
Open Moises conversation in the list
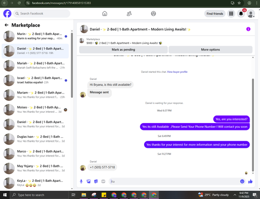tap(35, 110)
